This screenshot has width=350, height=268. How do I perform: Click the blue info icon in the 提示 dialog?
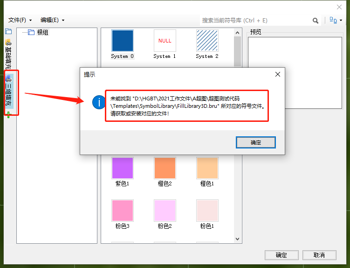click(99, 102)
